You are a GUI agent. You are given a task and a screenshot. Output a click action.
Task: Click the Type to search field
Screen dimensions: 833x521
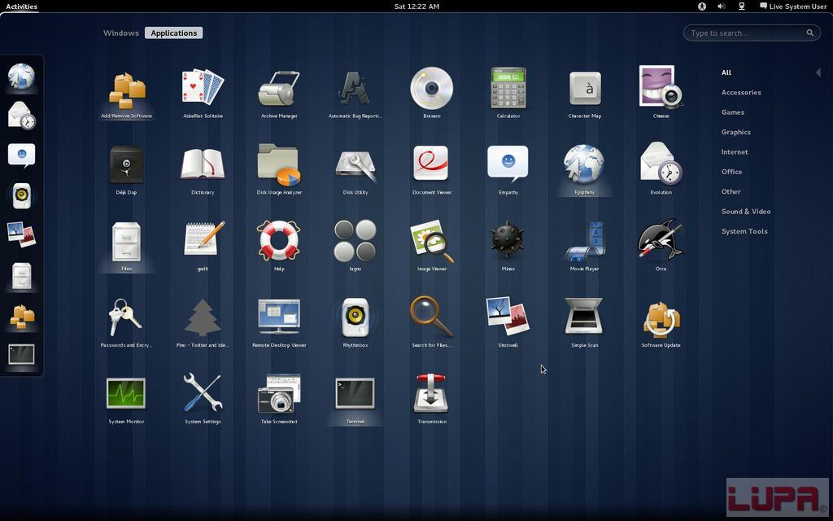click(752, 33)
